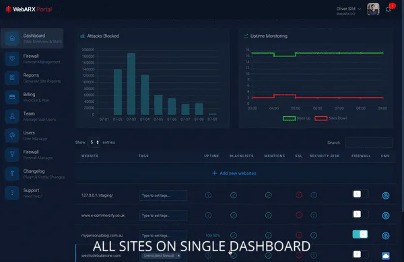Sort the table by the WEBSITE column
404x262 pixels.
tap(90, 156)
